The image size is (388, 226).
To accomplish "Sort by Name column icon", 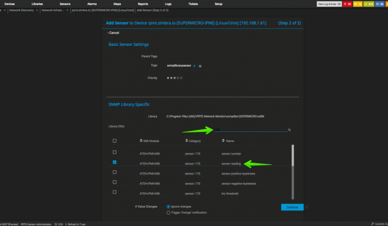I will tap(223, 140).
